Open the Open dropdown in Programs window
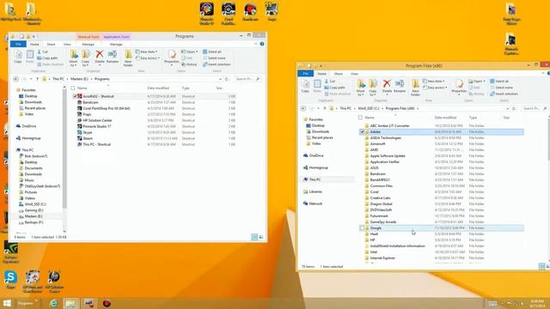Viewport: 550px width, 309px height. click(189, 51)
